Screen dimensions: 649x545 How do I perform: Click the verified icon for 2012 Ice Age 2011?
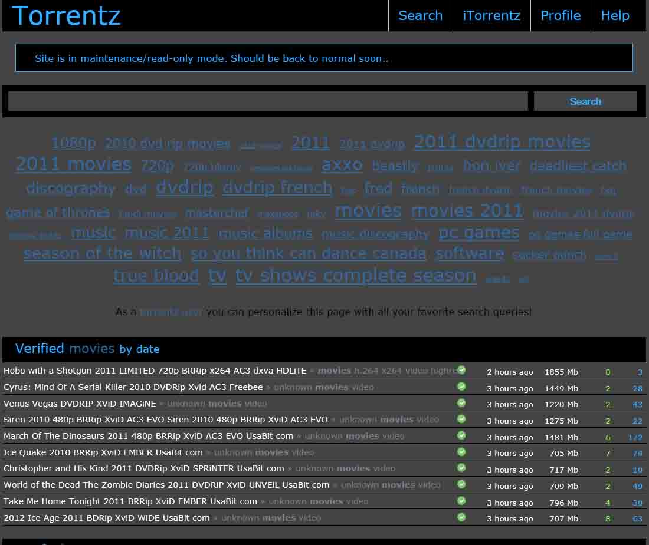tap(461, 518)
